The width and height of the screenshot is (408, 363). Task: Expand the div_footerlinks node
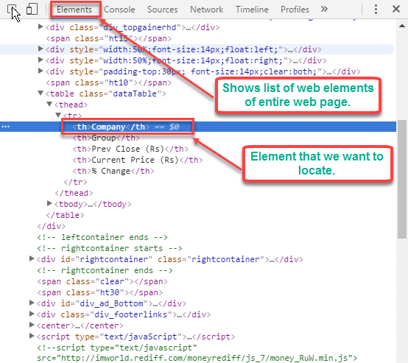(x=32, y=314)
